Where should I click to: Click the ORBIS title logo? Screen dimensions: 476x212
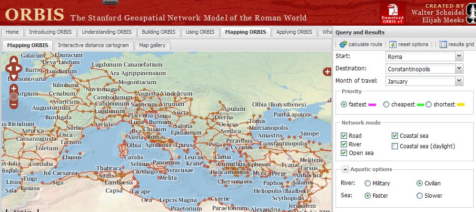coord(35,14)
